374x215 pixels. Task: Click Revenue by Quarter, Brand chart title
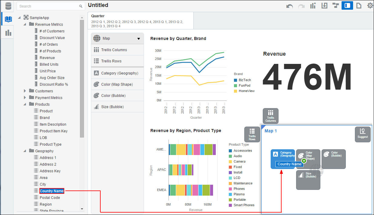click(x=178, y=38)
